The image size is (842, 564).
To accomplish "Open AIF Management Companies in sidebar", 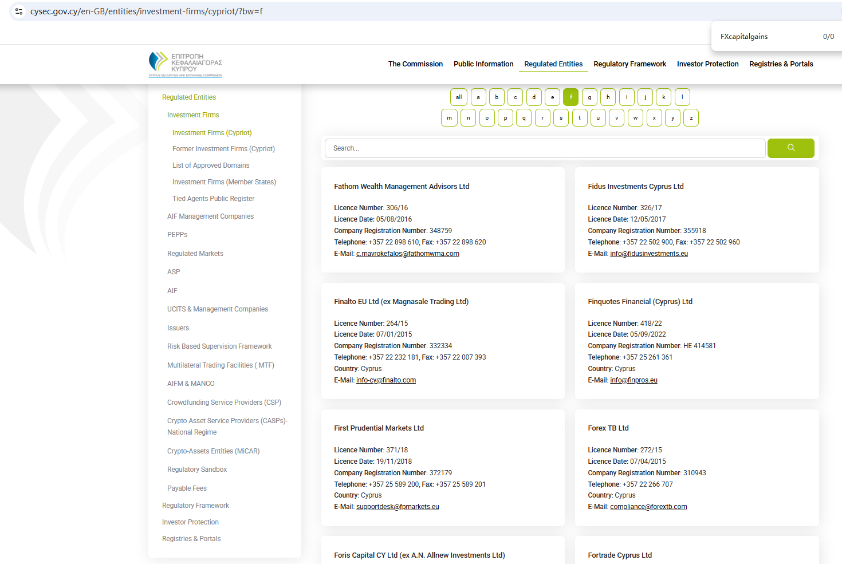I will pyautogui.click(x=210, y=216).
